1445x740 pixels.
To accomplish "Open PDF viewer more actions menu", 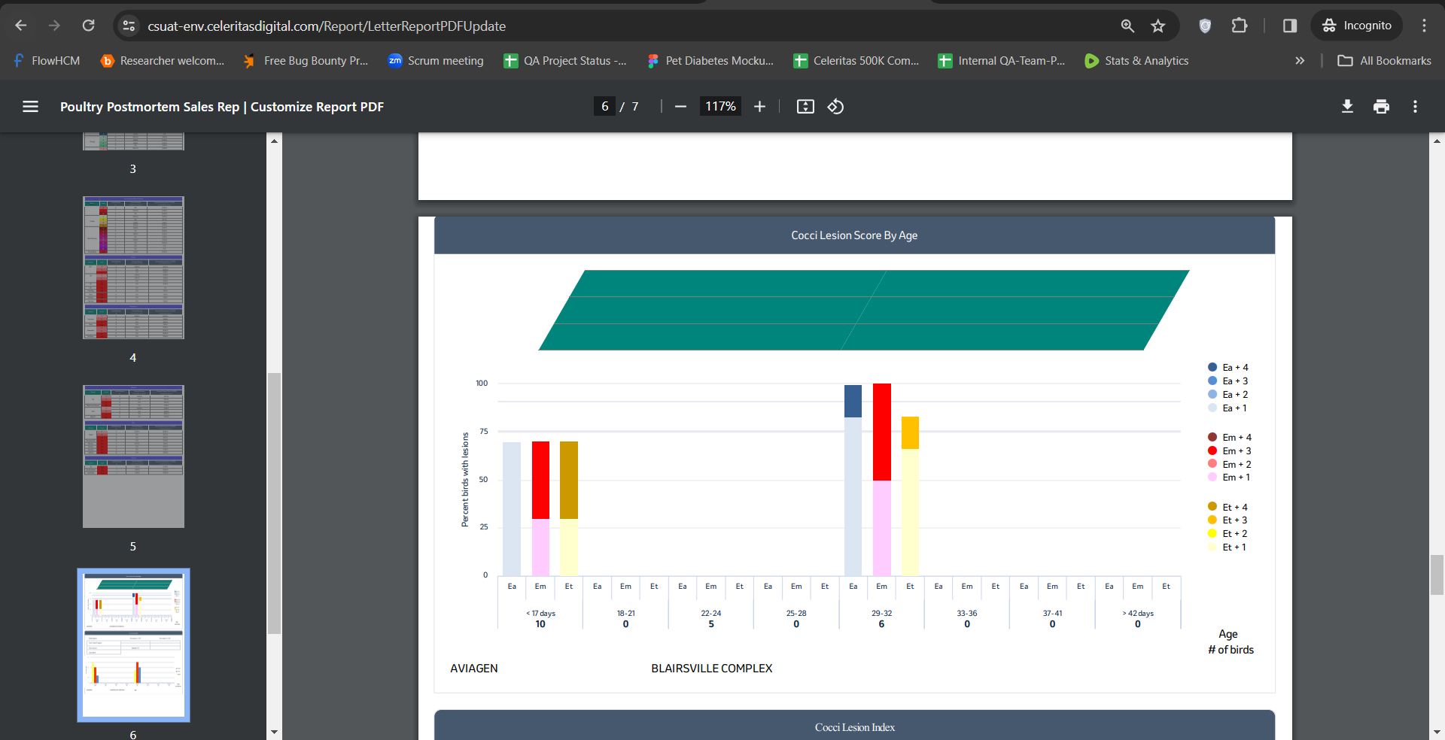I will coord(1415,107).
